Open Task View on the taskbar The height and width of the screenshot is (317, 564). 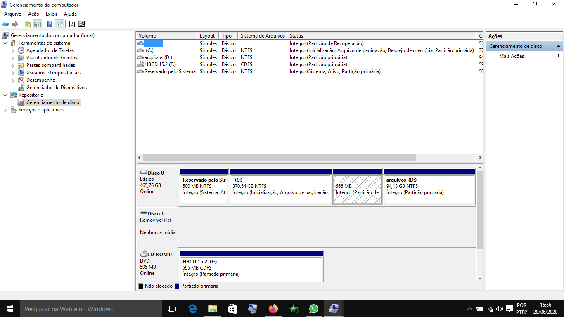[x=172, y=309]
